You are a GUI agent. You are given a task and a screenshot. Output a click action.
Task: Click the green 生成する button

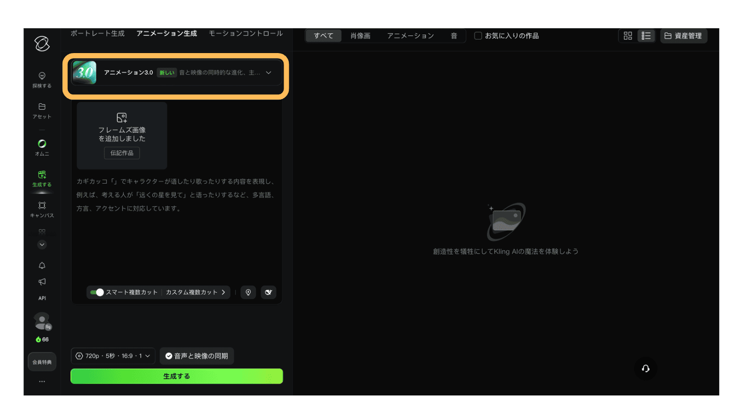click(x=176, y=376)
